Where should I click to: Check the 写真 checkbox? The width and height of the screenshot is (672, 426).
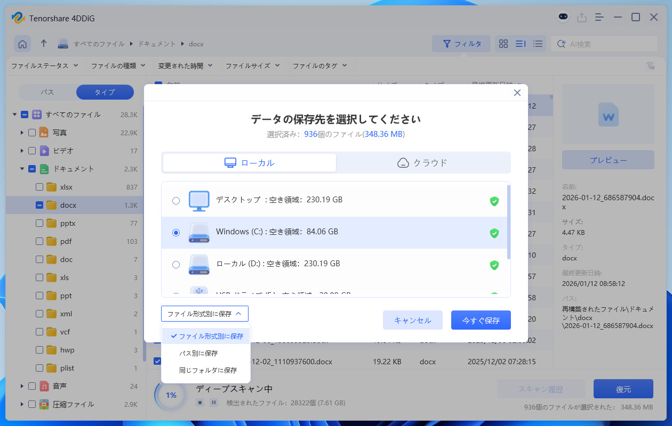(32, 133)
